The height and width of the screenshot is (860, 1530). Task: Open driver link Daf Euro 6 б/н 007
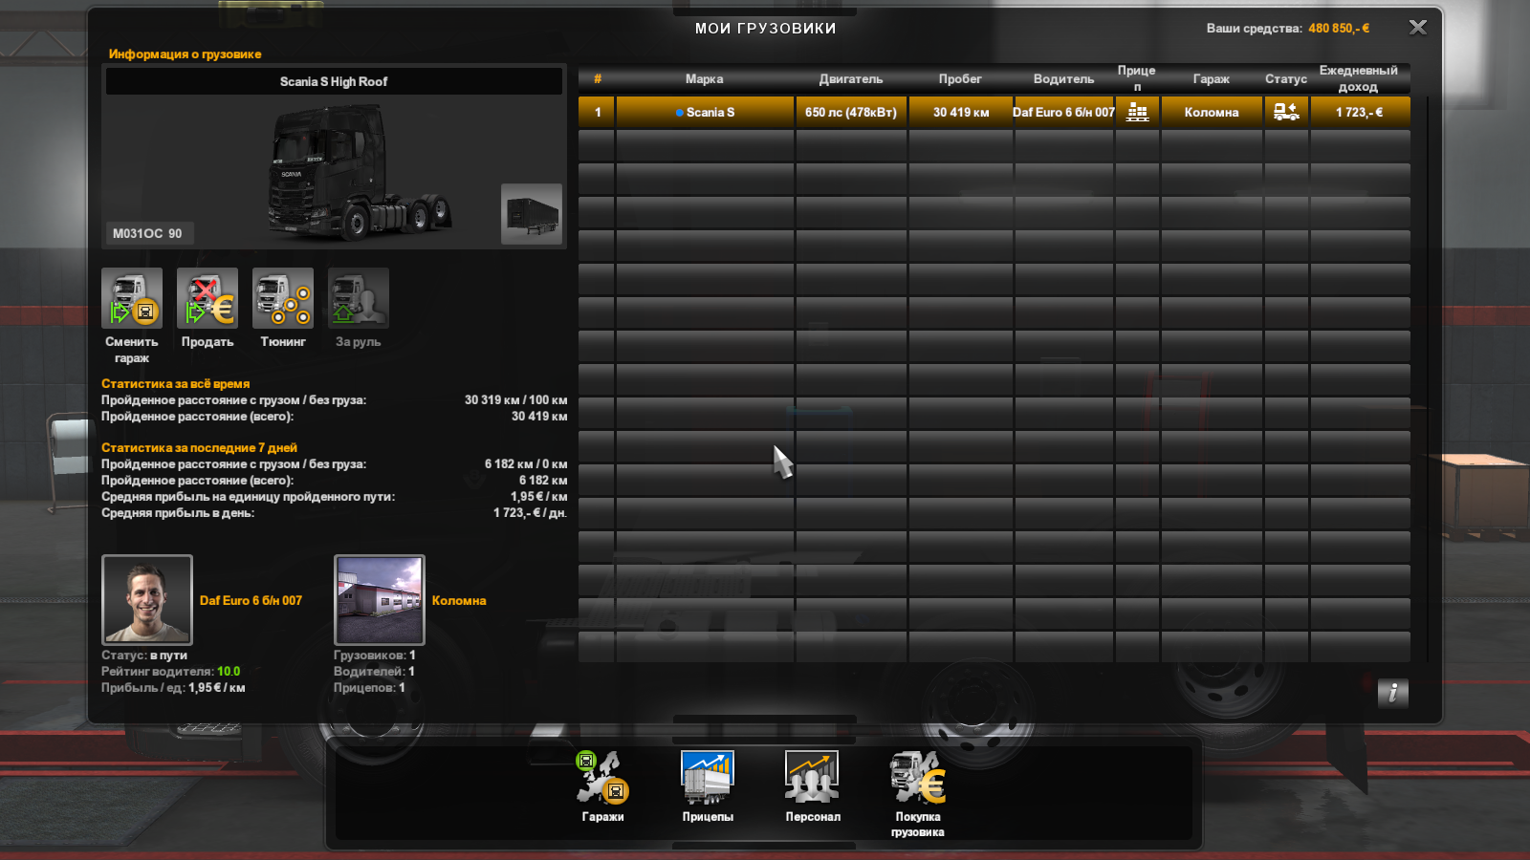251,601
